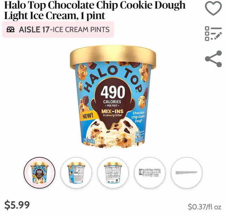Click Chocolate Chip Cookie Dough text on pint
The width and height of the screenshot is (226, 216).
tap(138, 117)
